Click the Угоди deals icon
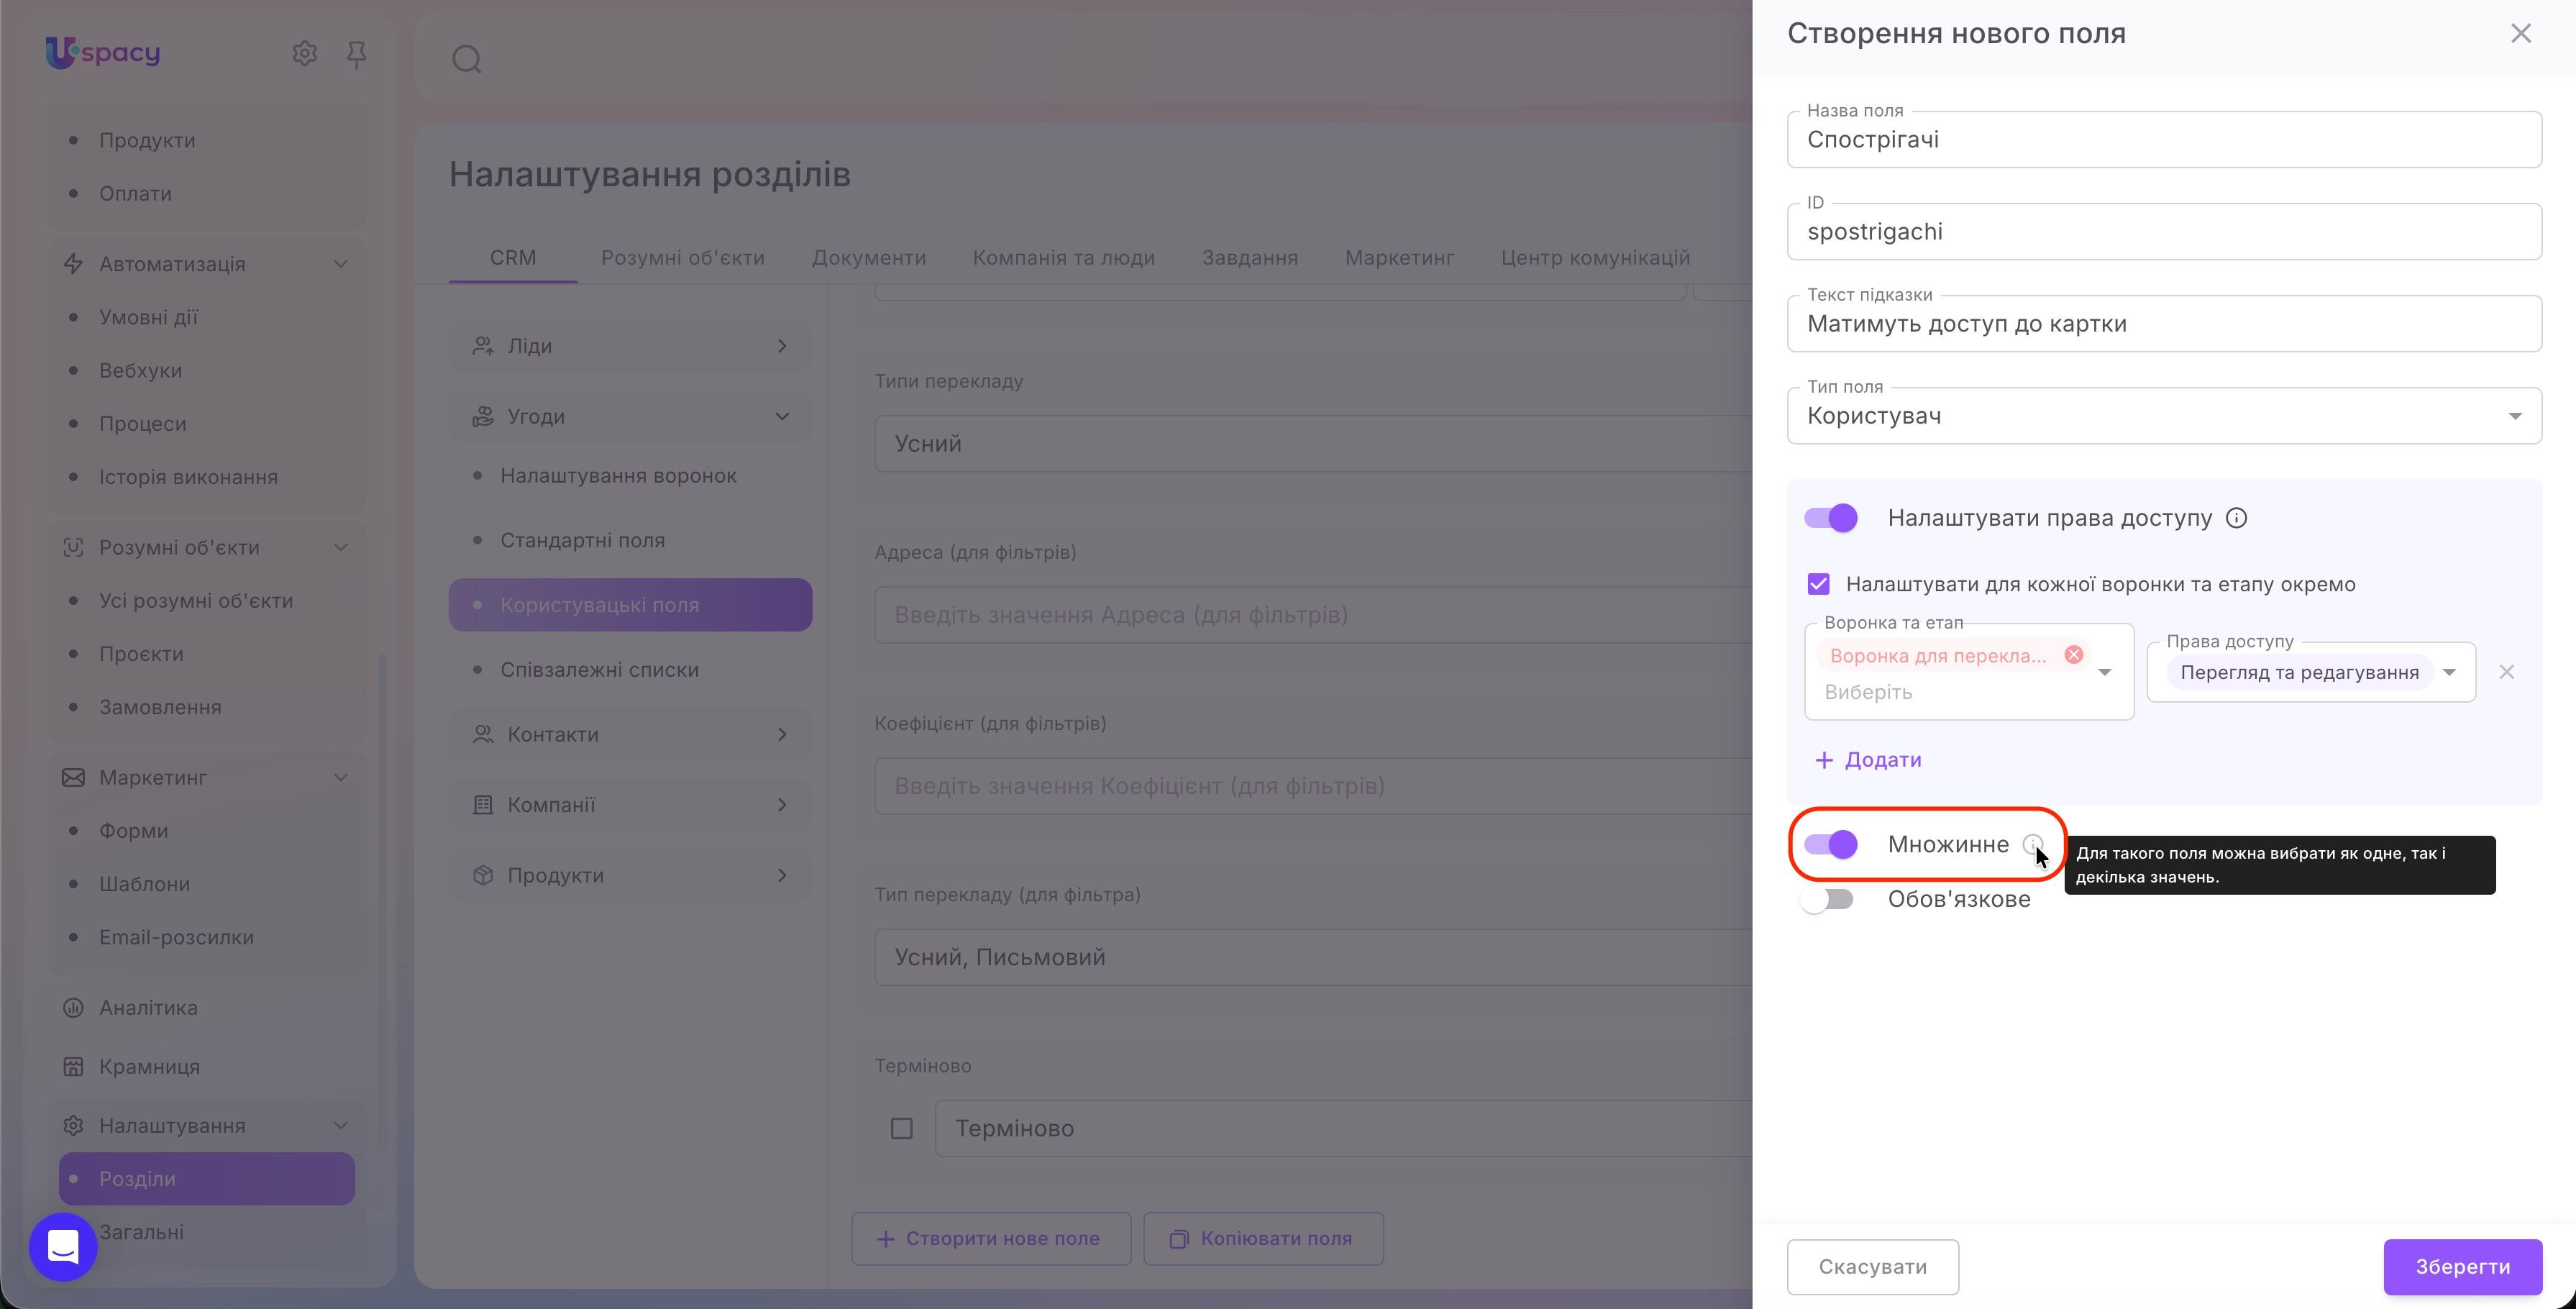Screen dimensions: 2576x1309 (483, 416)
